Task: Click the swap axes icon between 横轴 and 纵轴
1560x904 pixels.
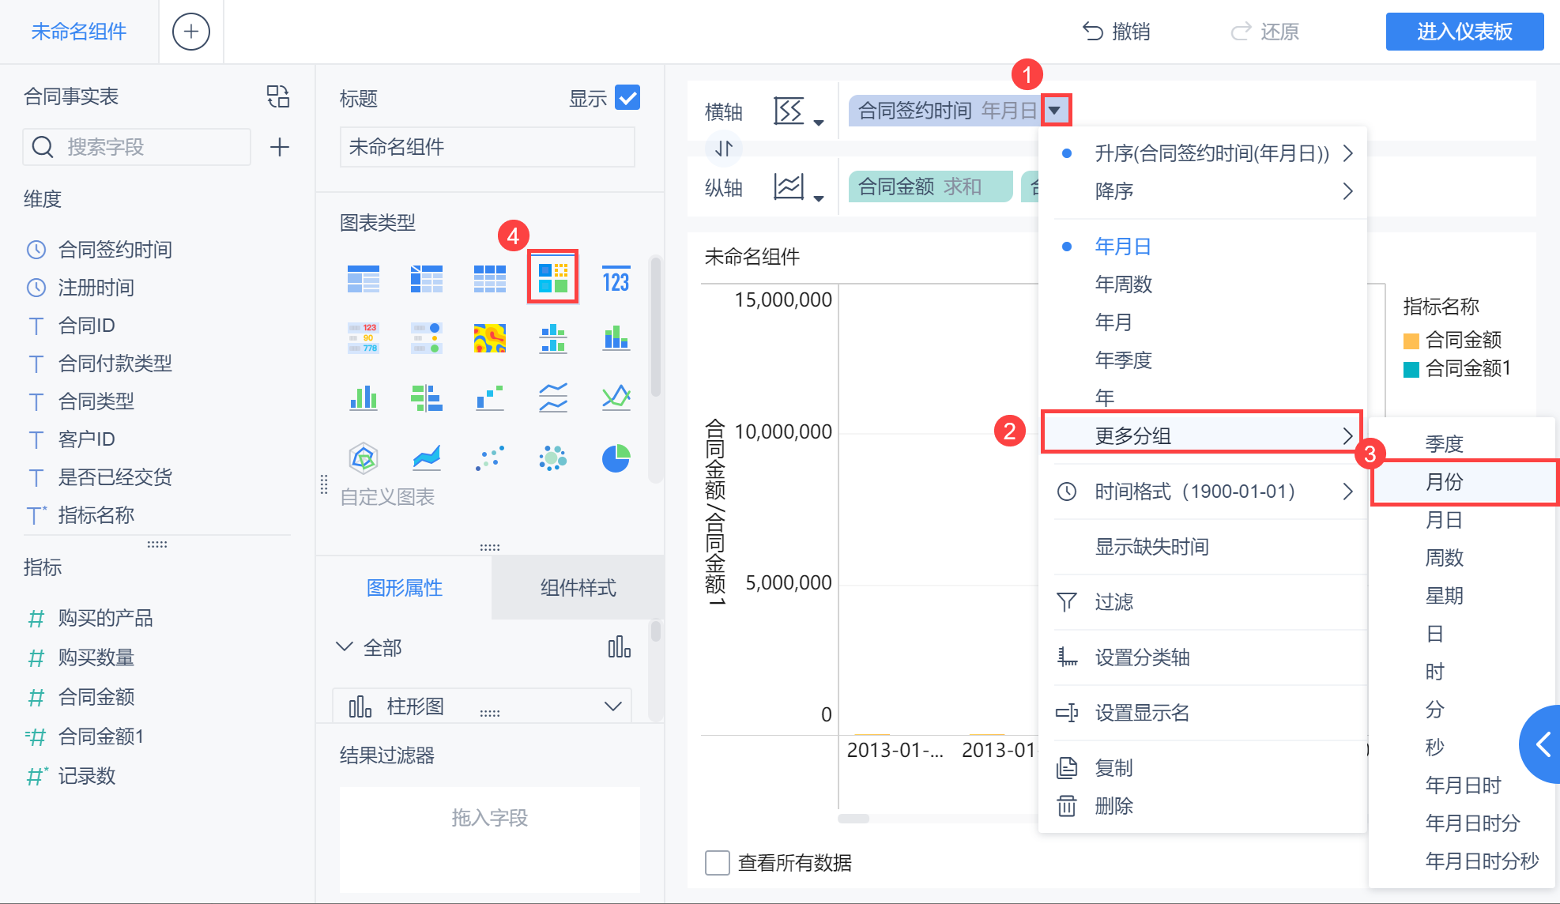Action: [724, 148]
